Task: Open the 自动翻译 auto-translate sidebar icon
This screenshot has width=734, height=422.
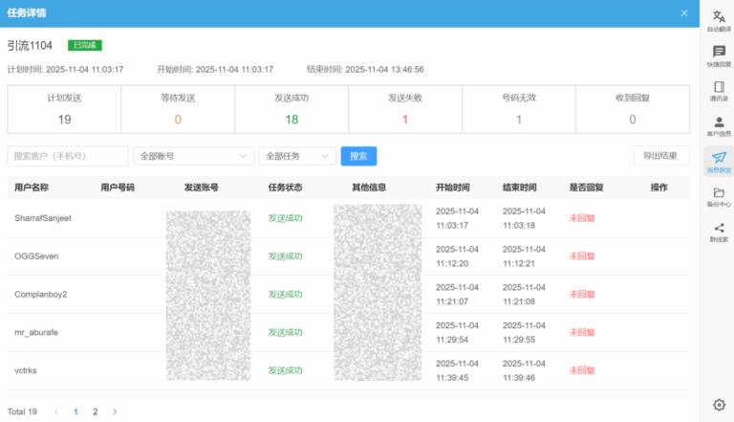Action: tap(719, 21)
